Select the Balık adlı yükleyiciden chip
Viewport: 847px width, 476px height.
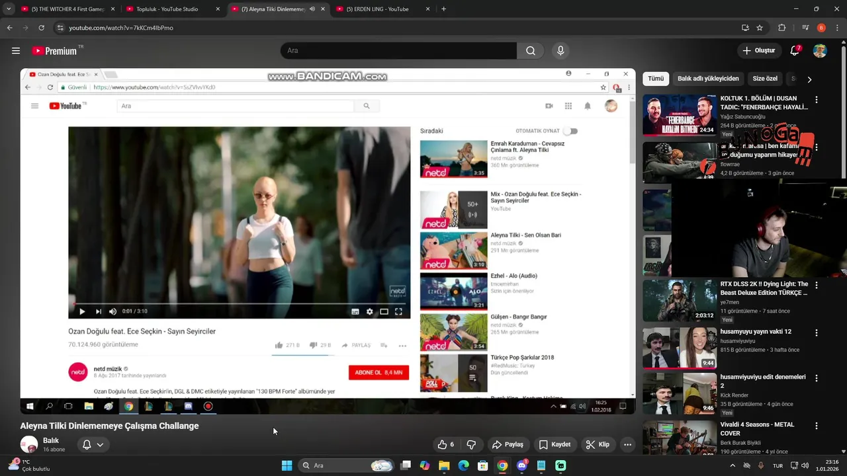[x=708, y=79]
